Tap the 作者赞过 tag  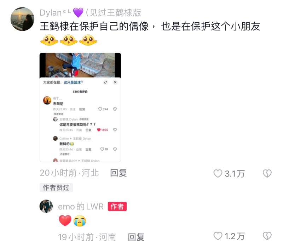coord(56,187)
